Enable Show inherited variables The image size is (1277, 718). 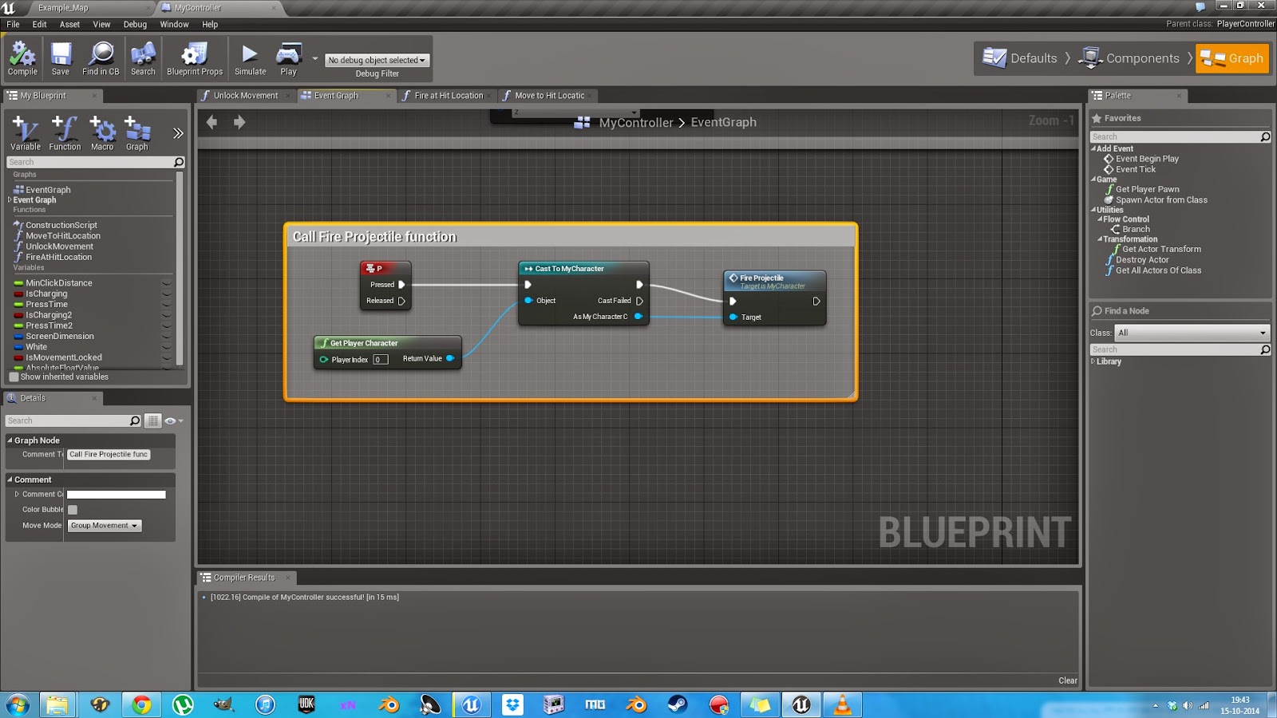pyautogui.click(x=14, y=376)
